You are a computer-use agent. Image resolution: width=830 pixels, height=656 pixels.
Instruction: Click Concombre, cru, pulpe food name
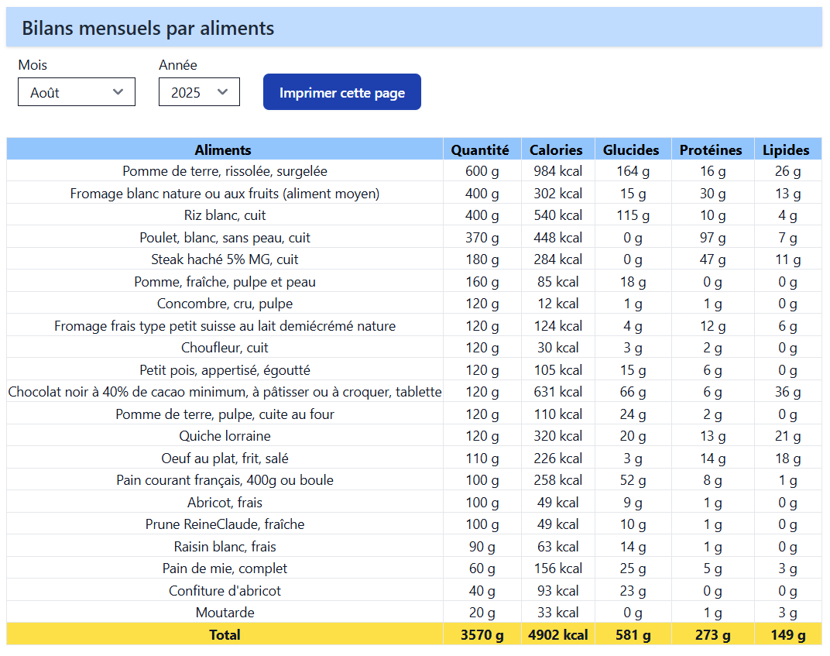(x=225, y=304)
